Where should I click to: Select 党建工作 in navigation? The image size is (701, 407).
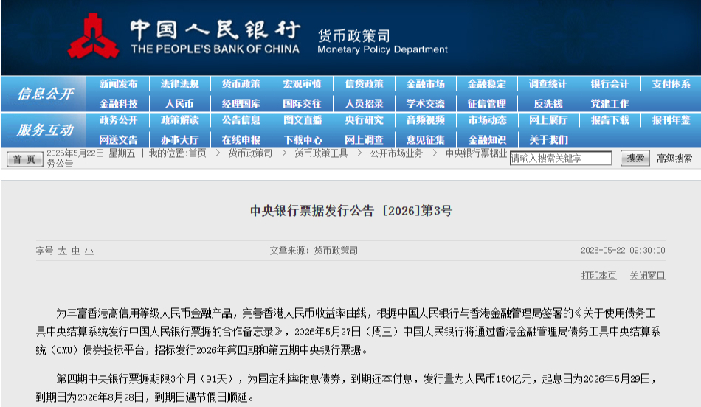click(x=610, y=104)
